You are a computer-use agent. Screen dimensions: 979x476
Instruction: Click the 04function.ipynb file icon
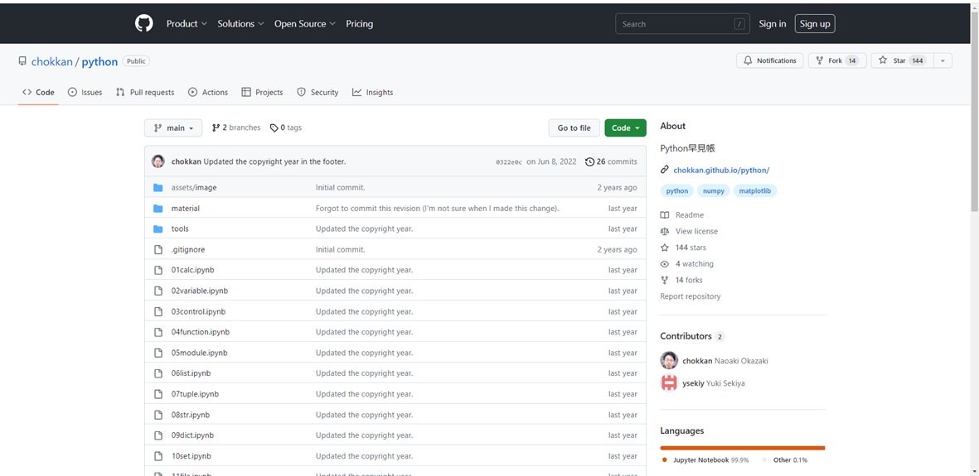pos(158,332)
